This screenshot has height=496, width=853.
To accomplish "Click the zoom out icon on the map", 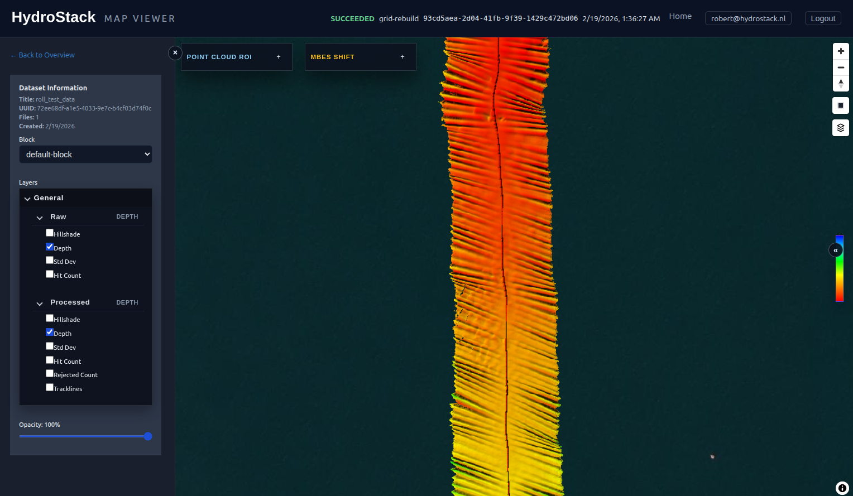I will 841,67.
